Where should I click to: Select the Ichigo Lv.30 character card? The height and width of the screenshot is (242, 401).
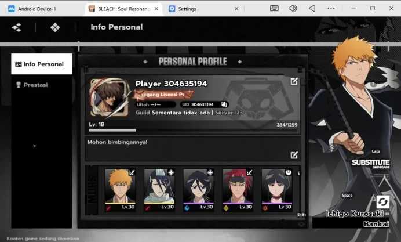pyautogui.click(x=120, y=190)
